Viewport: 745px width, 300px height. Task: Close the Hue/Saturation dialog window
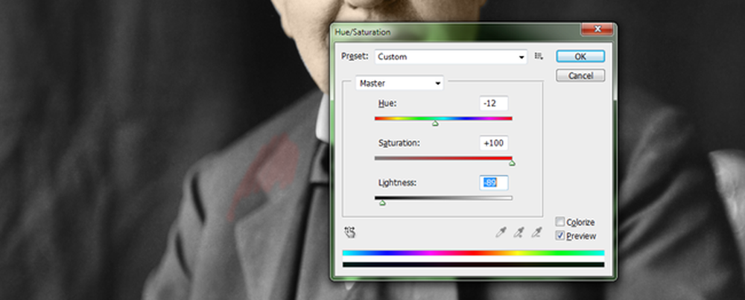coord(597,30)
